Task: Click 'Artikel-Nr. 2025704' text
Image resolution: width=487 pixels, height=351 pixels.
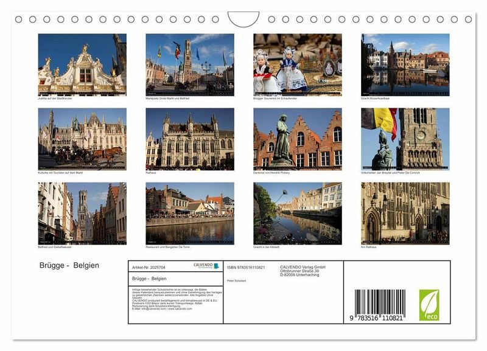Action: 149,268
